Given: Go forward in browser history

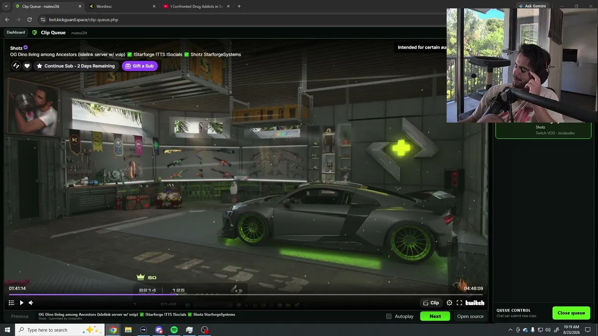Looking at the screenshot, I should click(x=18, y=20).
